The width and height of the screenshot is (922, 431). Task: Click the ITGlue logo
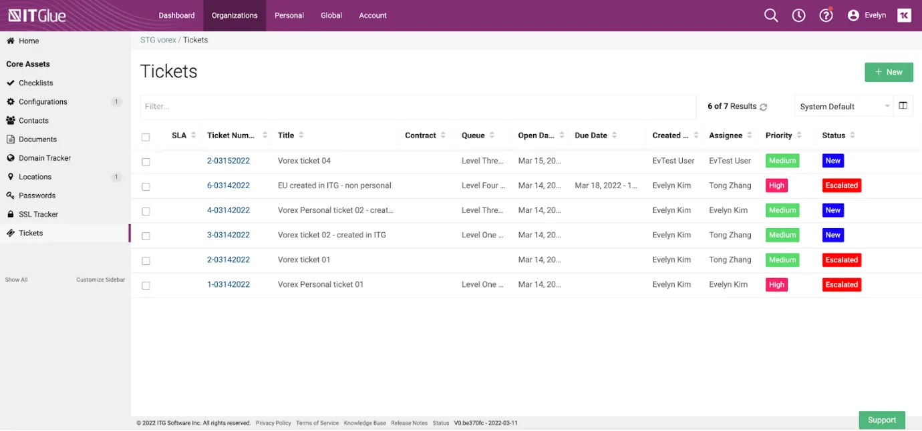point(37,15)
